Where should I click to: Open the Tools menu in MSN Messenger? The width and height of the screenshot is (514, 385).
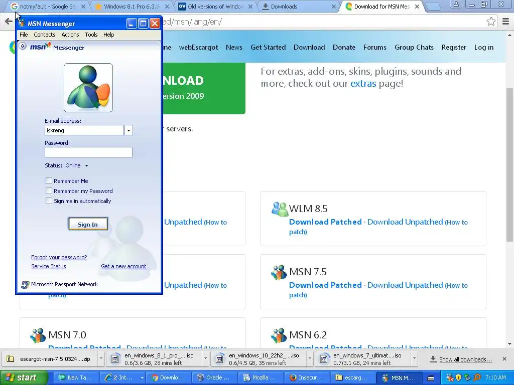91,35
